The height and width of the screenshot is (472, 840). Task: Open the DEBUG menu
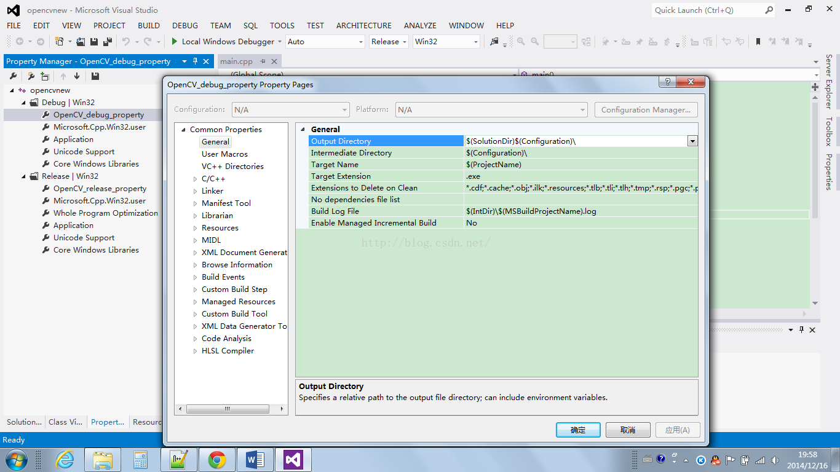pyautogui.click(x=185, y=25)
